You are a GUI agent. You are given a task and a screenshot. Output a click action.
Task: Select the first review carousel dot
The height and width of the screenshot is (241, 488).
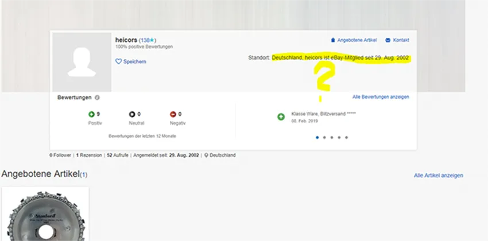pyautogui.click(x=317, y=138)
